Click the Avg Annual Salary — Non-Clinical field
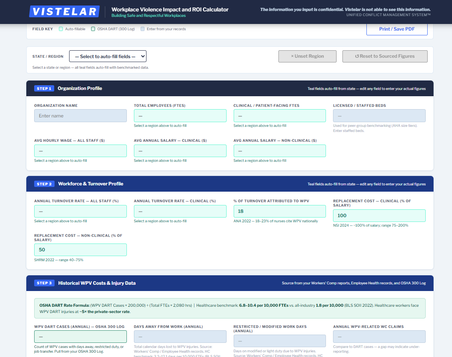Screen dimensions: 452x357 (x=280, y=151)
